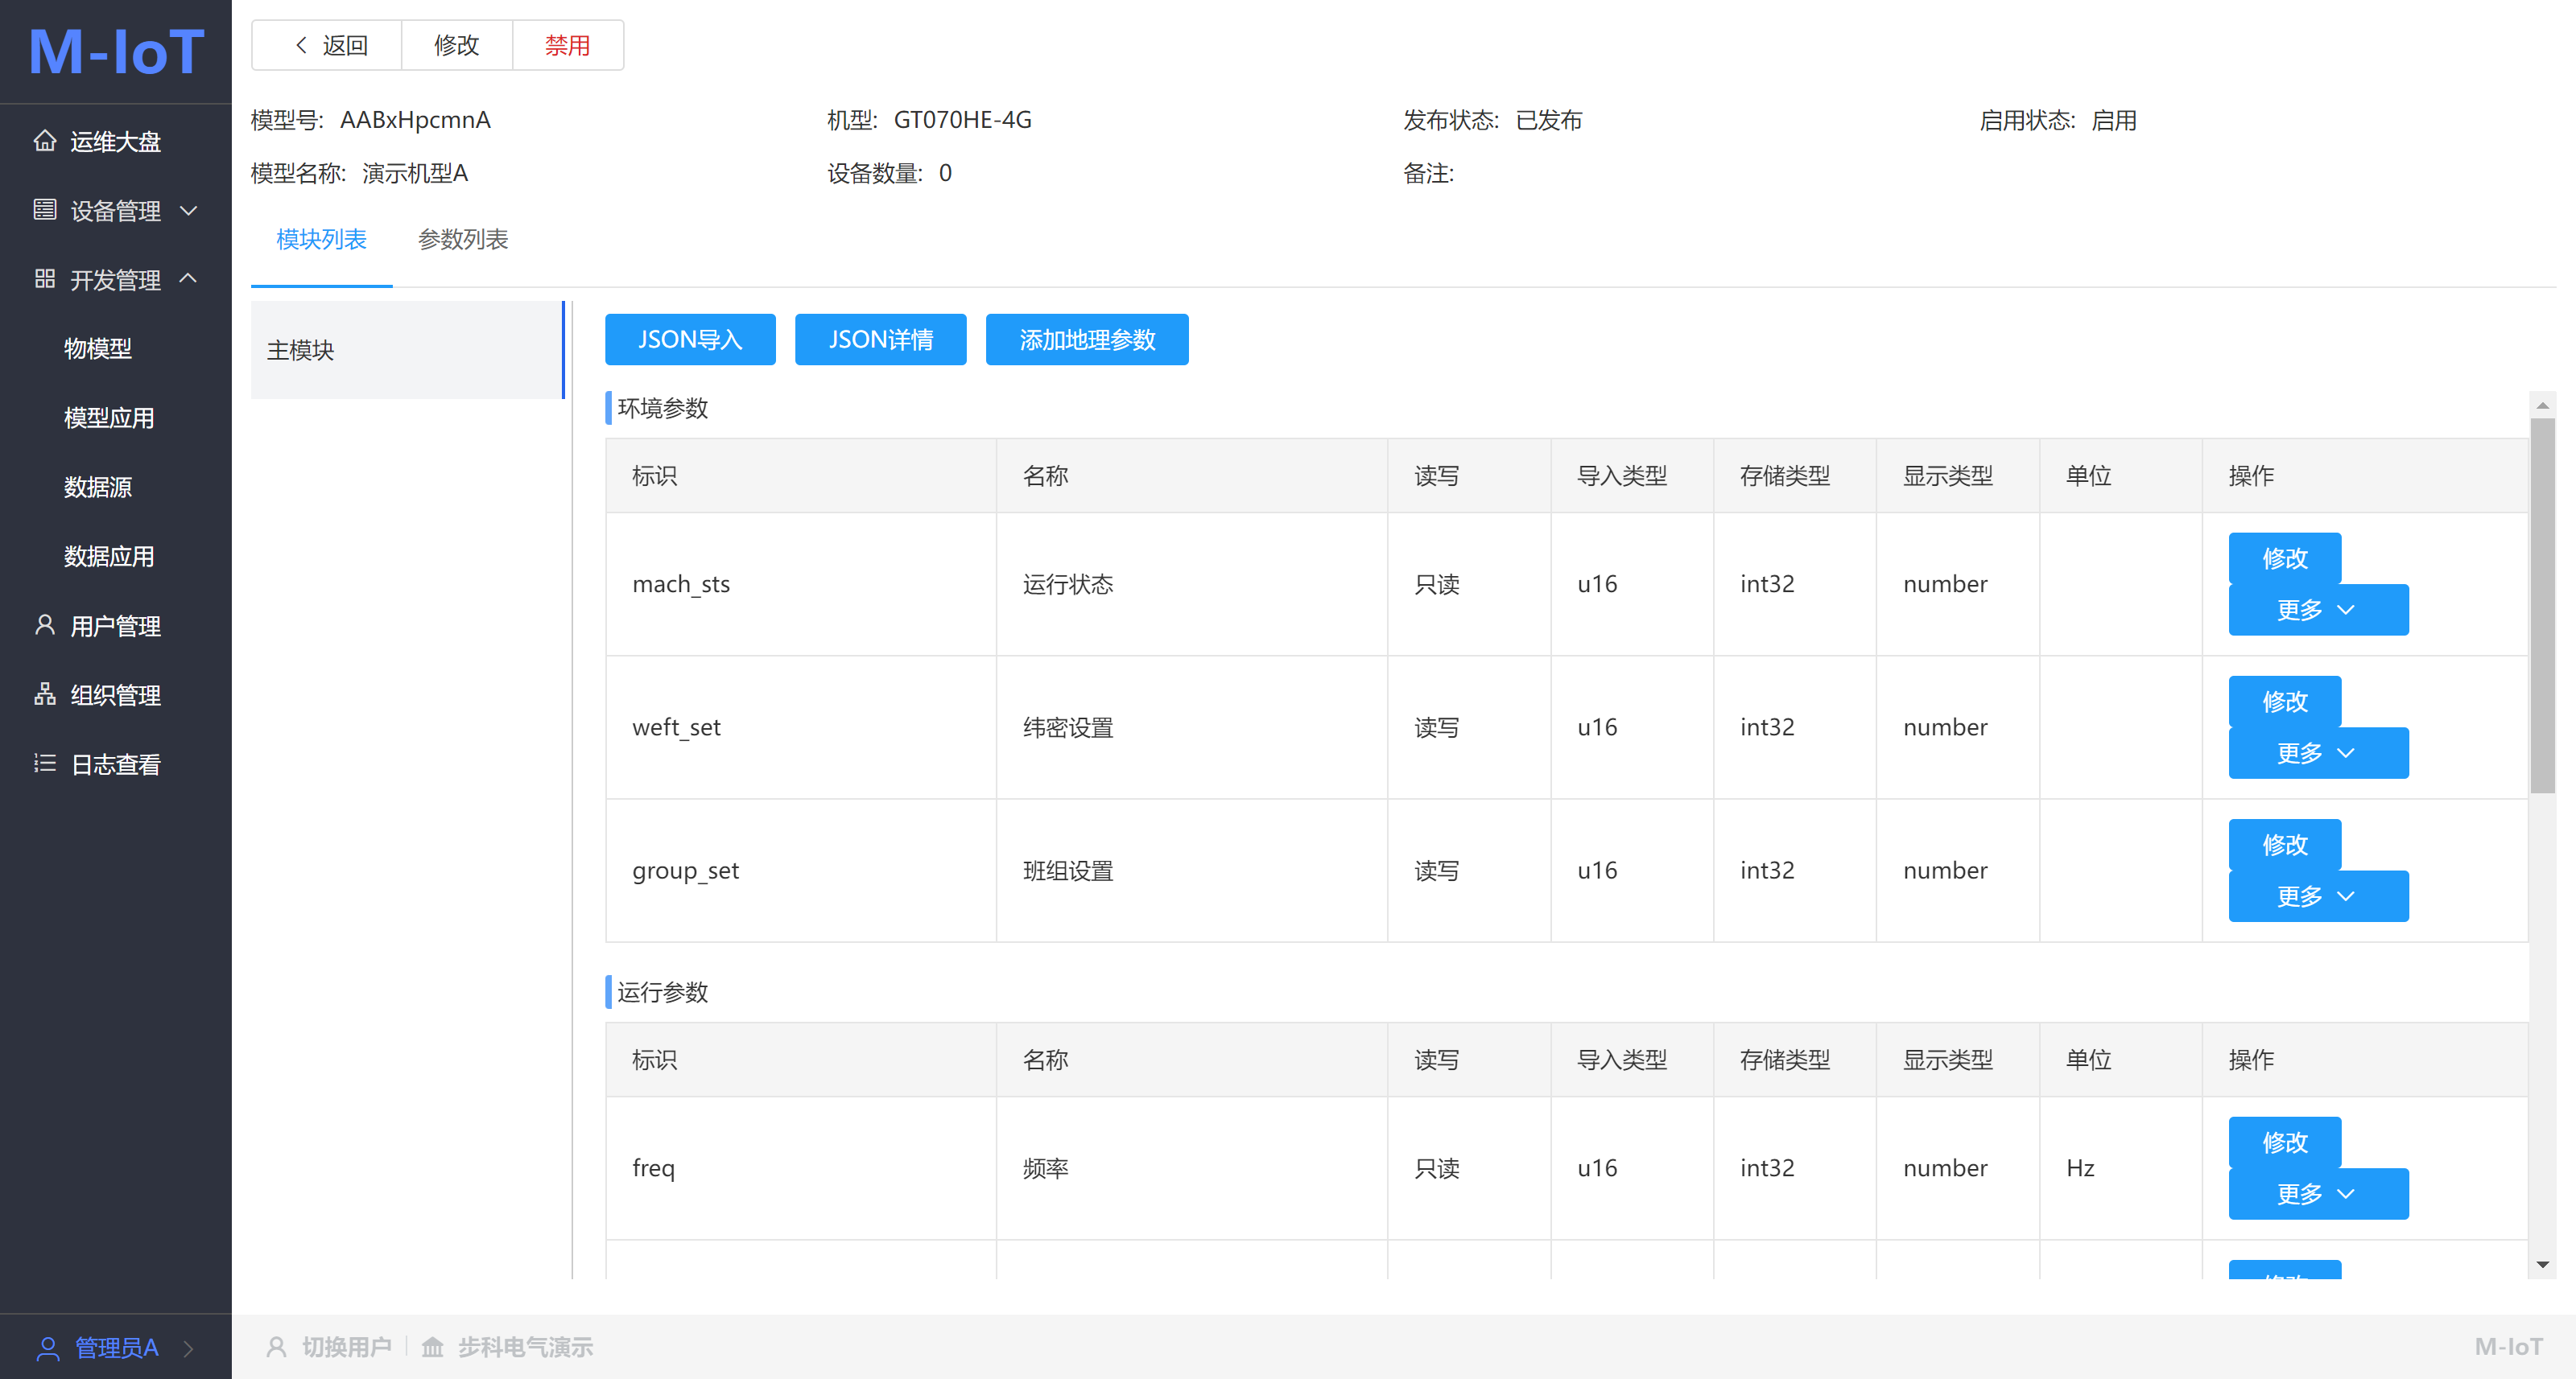Click the weft_set identifier cell
This screenshot has width=2576, height=1379.
click(801, 727)
